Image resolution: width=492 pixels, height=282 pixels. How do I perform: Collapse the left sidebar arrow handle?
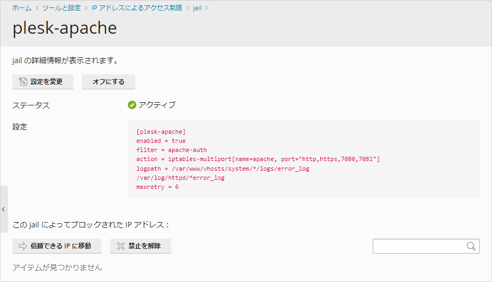pos(3,209)
